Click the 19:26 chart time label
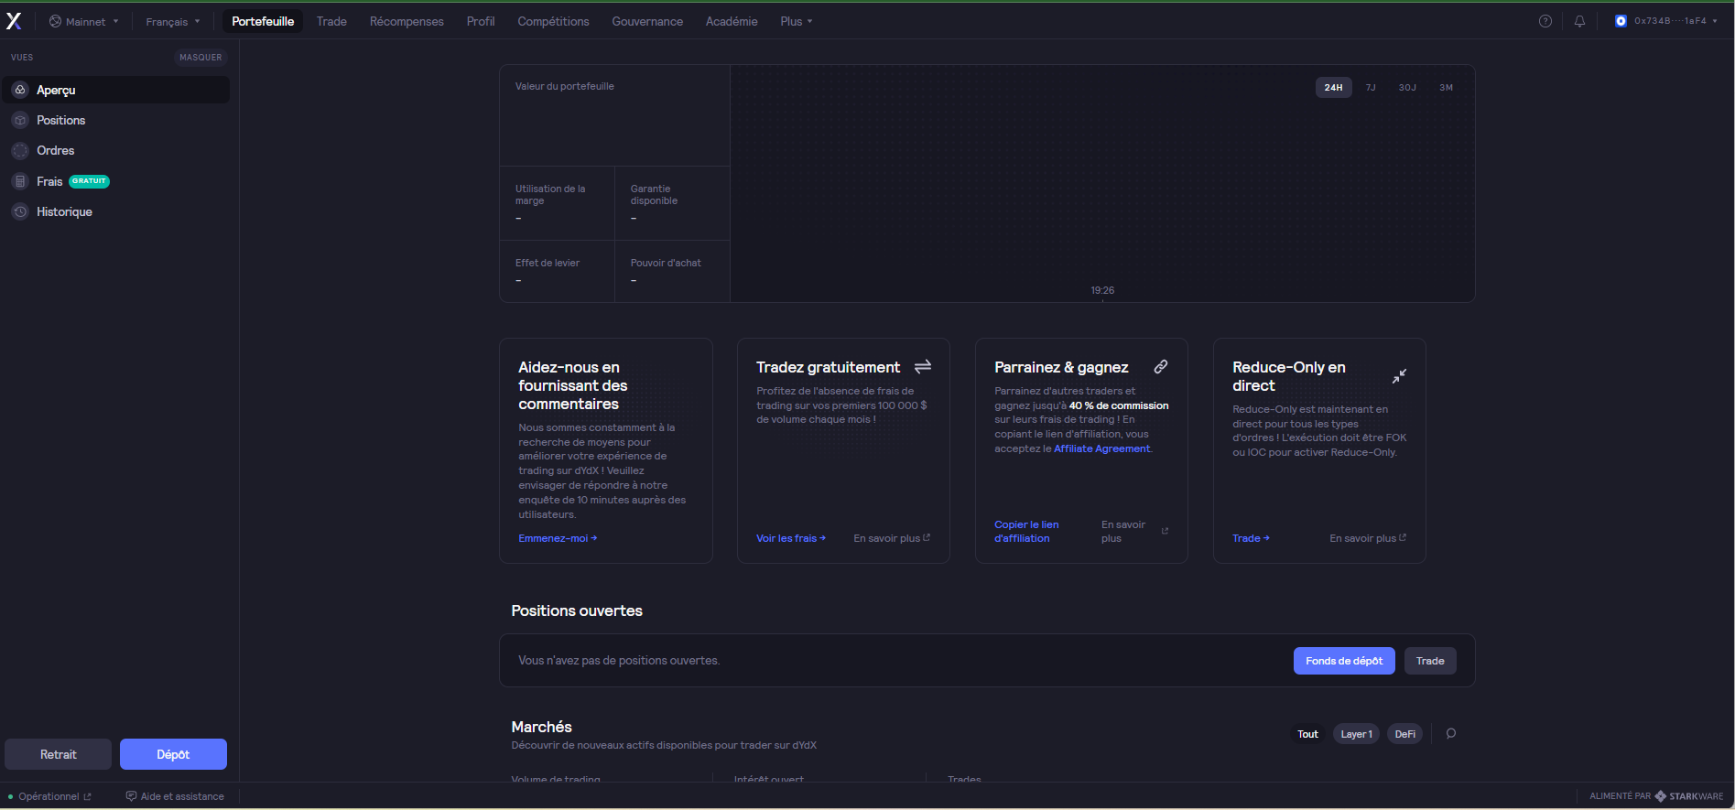 pos(1102,290)
